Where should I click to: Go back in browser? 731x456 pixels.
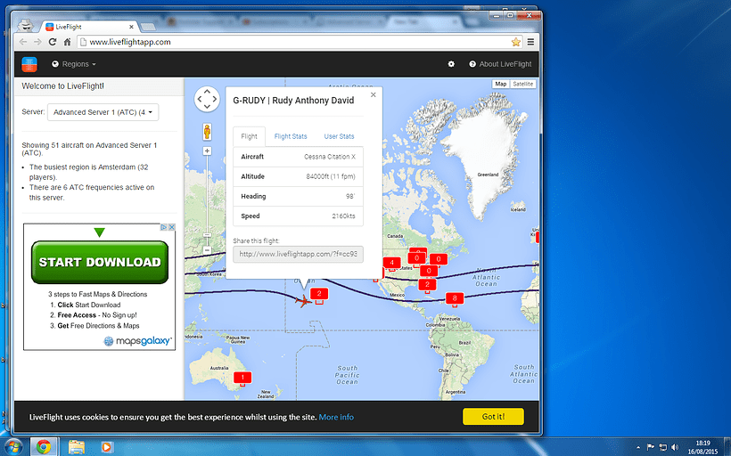(23, 42)
